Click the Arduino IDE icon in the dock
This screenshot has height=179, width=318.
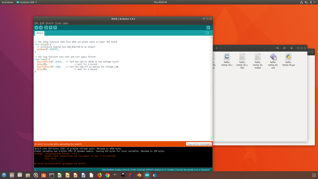tap(147, 175)
